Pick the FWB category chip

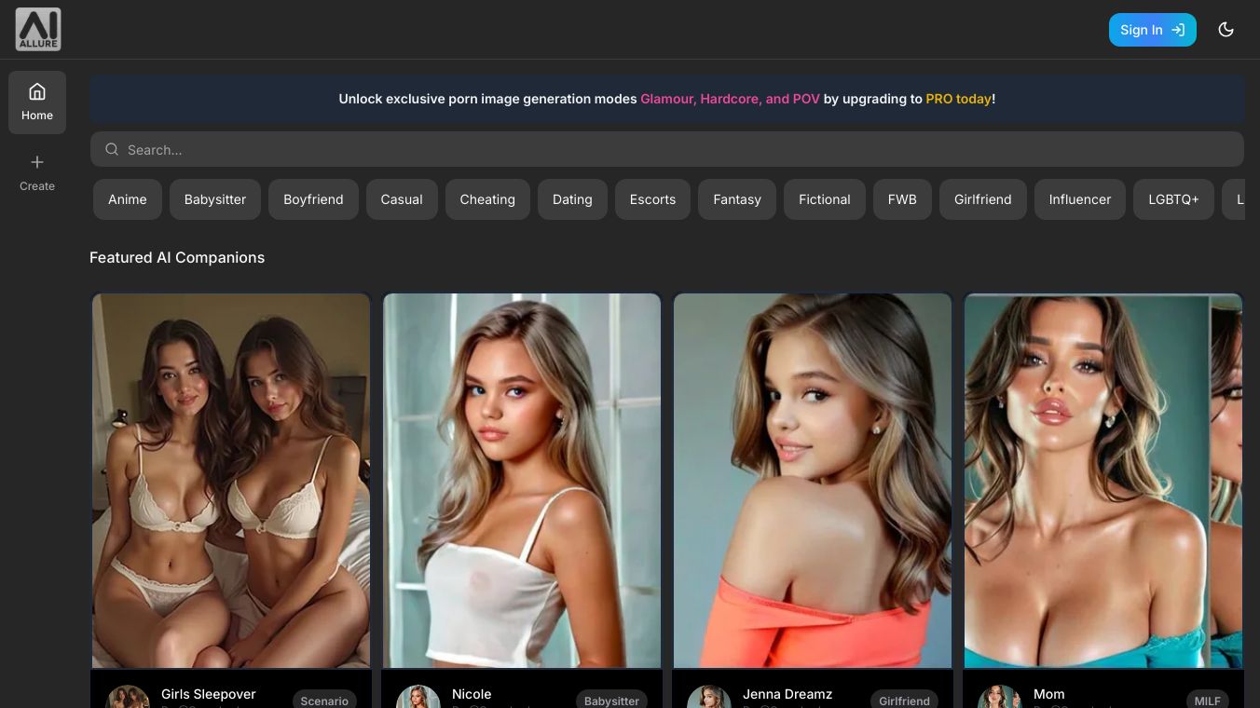[x=902, y=199]
